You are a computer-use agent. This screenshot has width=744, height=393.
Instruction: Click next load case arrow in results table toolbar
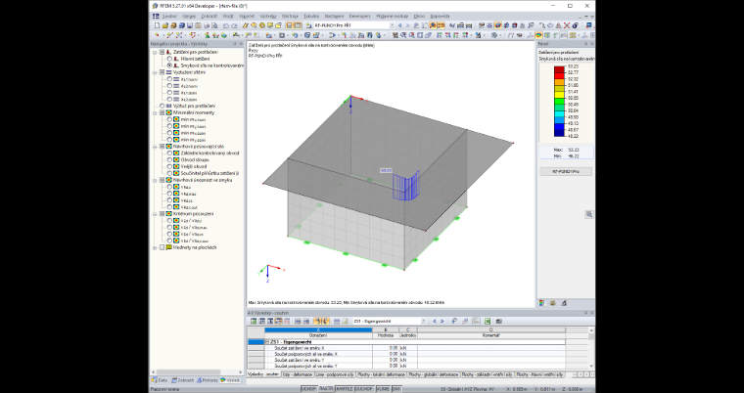coord(442,321)
